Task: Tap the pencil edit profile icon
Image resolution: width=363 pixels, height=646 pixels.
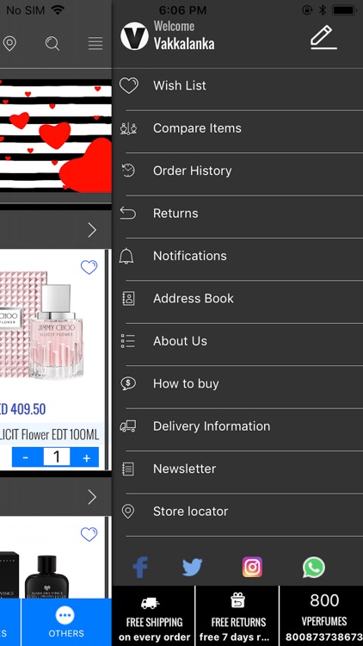Action: coord(323,38)
